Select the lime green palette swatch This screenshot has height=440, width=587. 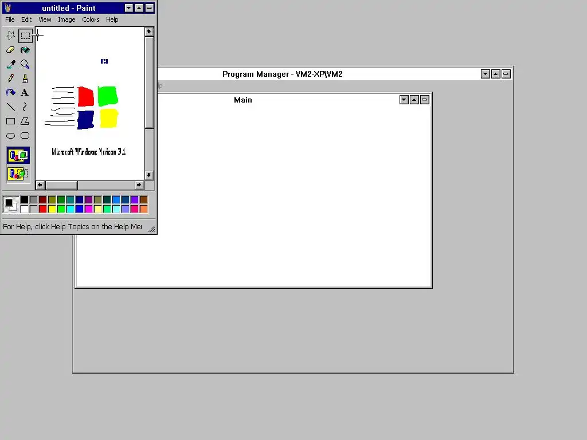[61, 209]
